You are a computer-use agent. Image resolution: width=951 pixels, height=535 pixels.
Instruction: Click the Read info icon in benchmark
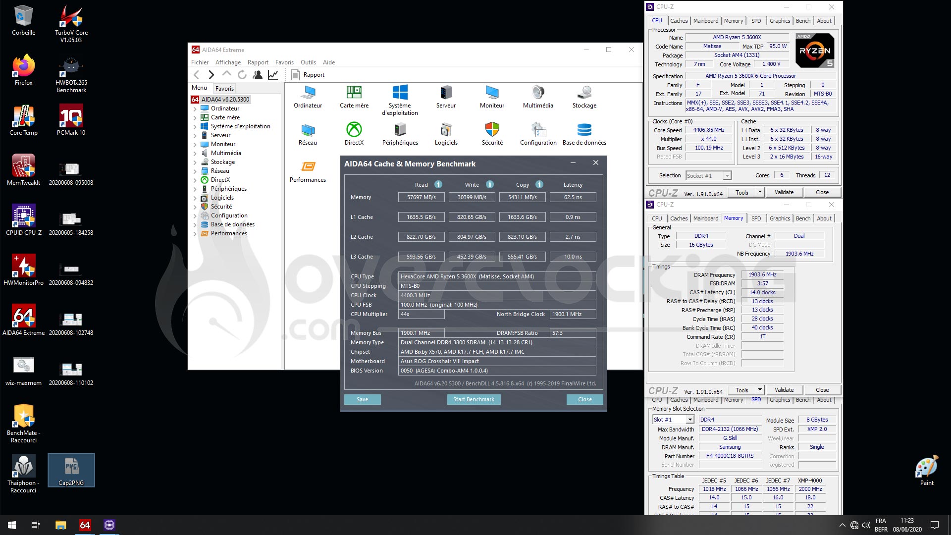coord(438,184)
